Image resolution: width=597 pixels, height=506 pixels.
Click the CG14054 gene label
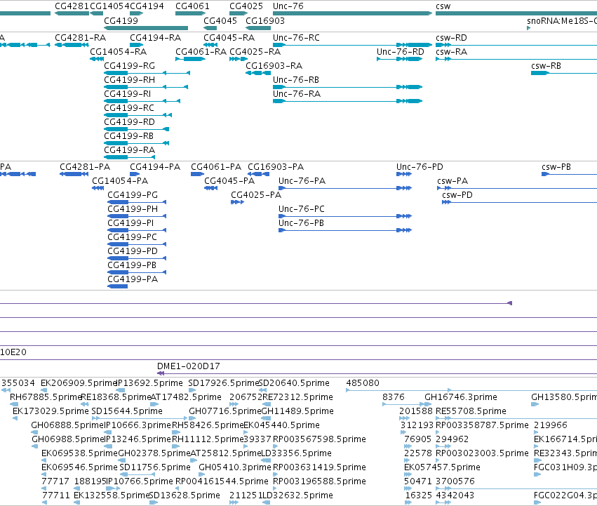coord(109,6)
